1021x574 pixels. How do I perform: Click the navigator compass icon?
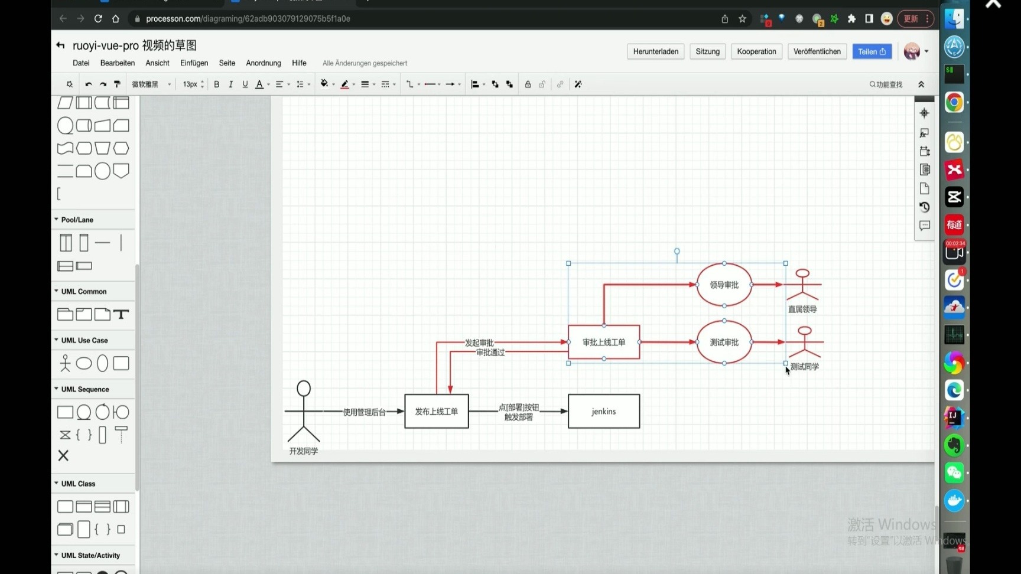[x=925, y=113]
